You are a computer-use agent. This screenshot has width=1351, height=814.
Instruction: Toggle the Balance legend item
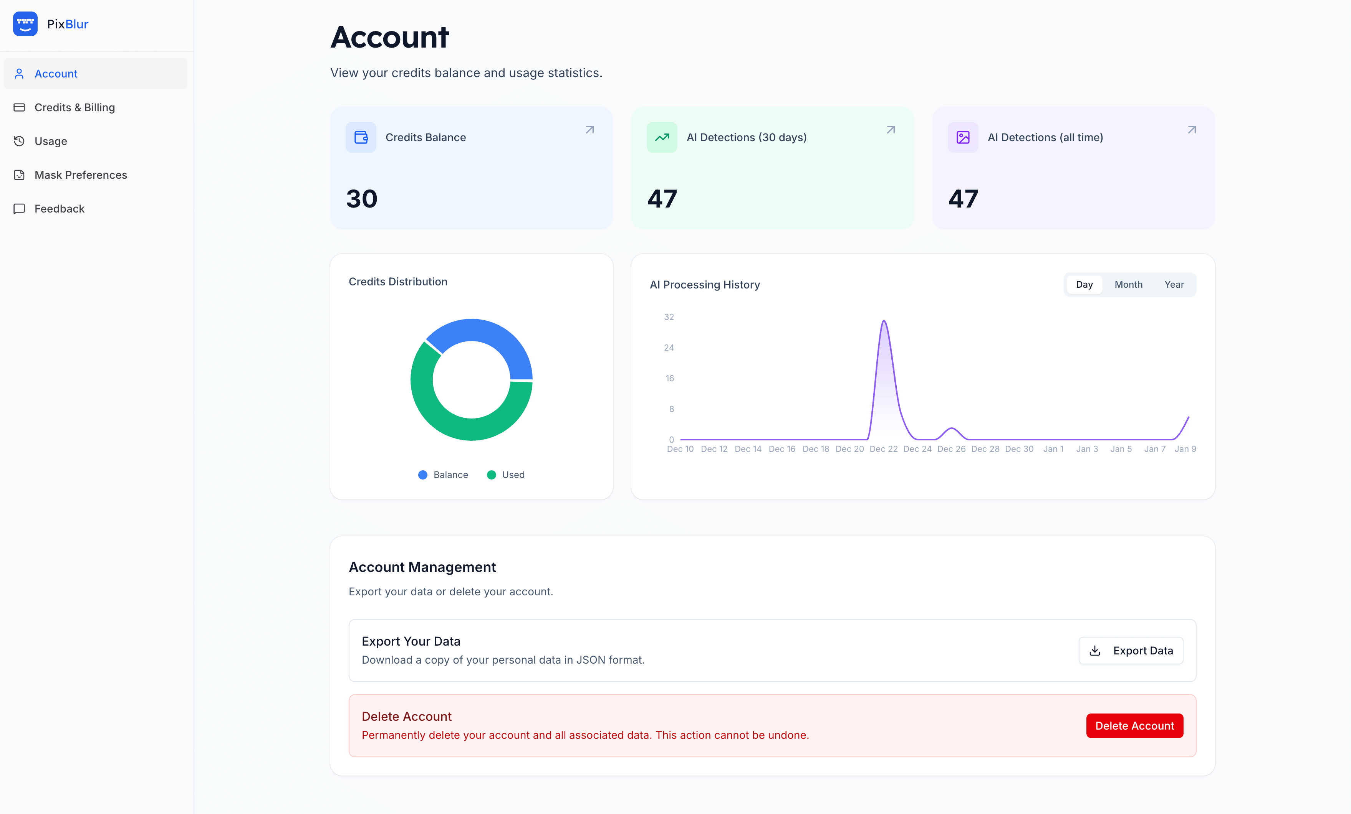[x=443, y=475]
